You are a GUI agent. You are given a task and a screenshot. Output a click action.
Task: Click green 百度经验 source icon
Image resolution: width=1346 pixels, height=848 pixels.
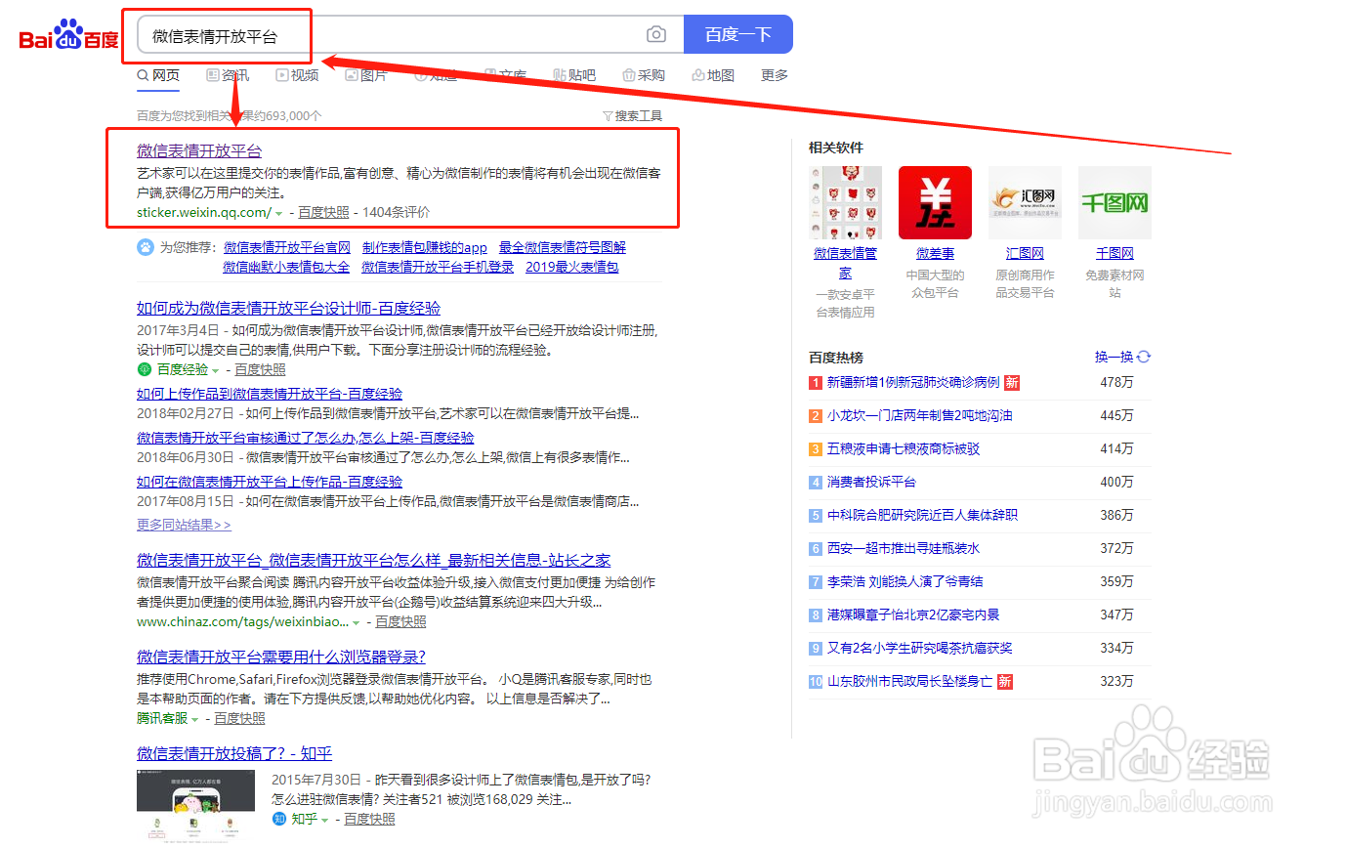[x=145, y=369]
